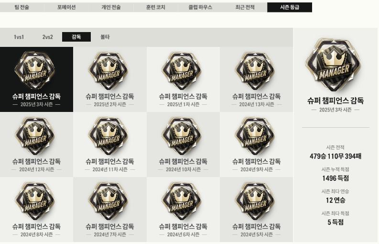Select the 2024년 5차 시즌 badge

point(257,210)
